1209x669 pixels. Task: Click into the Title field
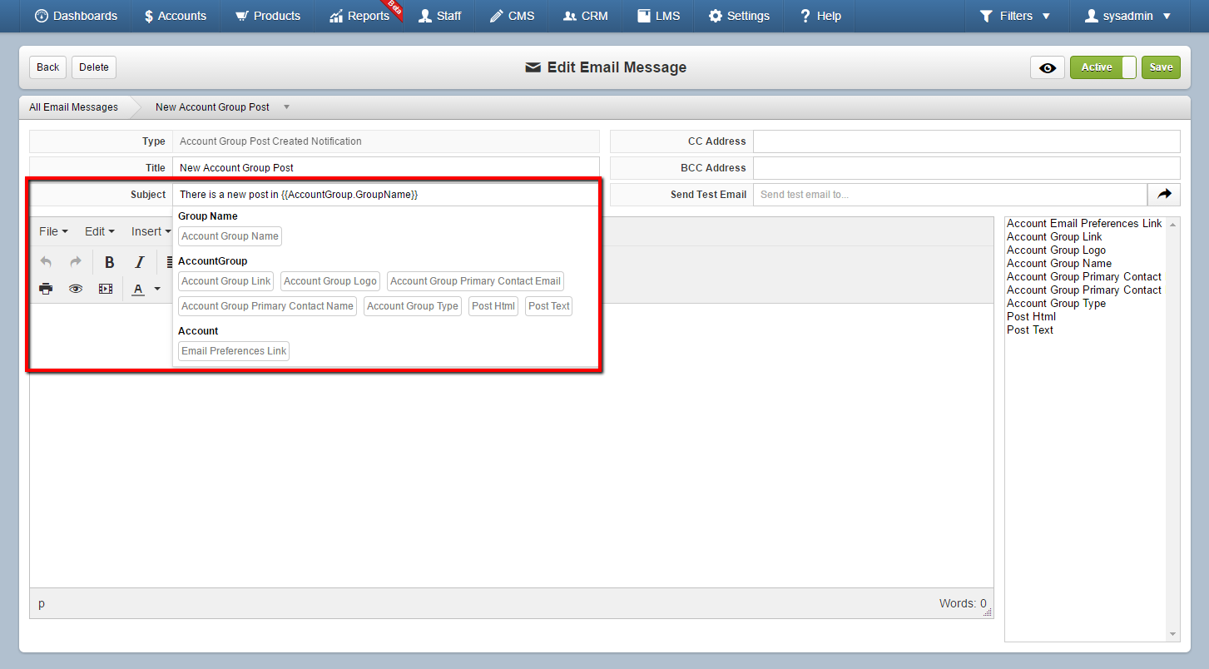pyautogui.click(x=385, y=168)
